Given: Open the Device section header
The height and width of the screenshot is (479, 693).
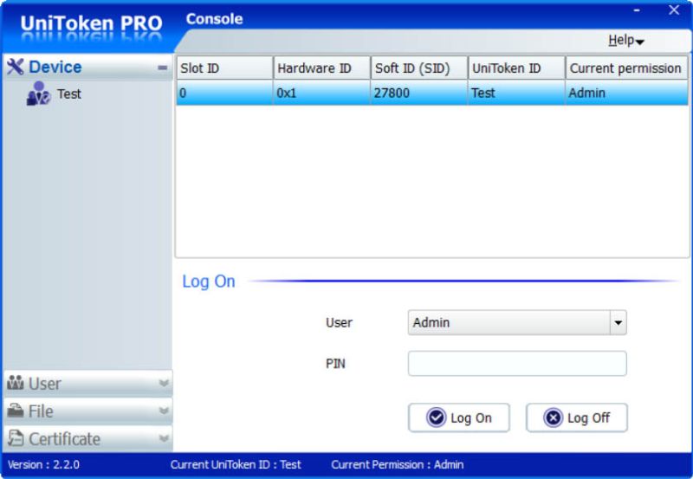Looking at the screenshot, I should (88, 68).
